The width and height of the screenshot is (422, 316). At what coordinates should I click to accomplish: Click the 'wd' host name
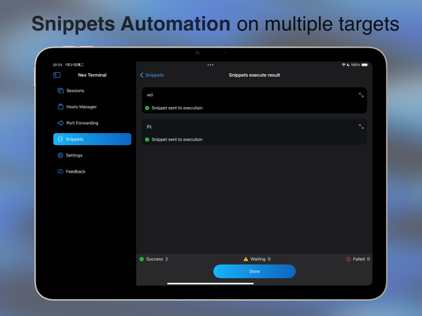[150, 95]
